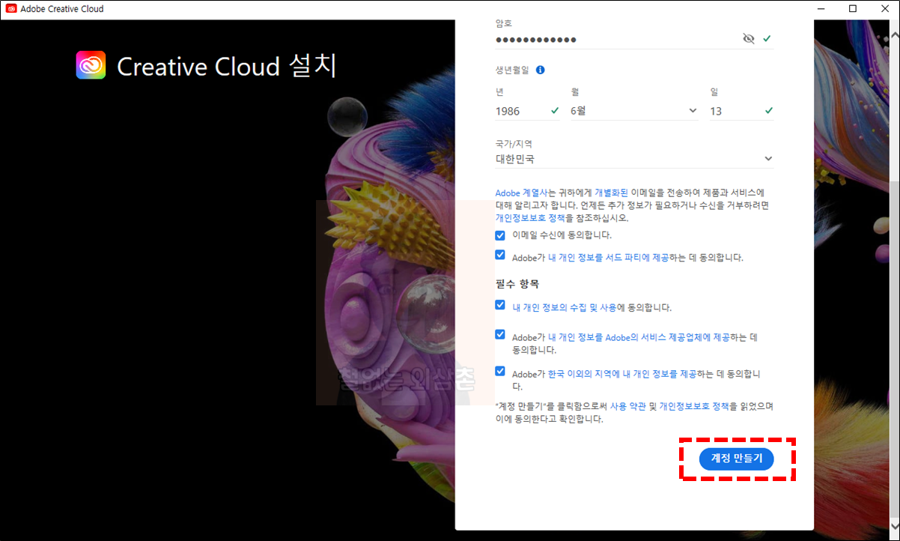Uncheck 이메일 수신에 동의합니다 checkbox
The image size is (900, 541).
pyautogui.click(x=500, y=235)
